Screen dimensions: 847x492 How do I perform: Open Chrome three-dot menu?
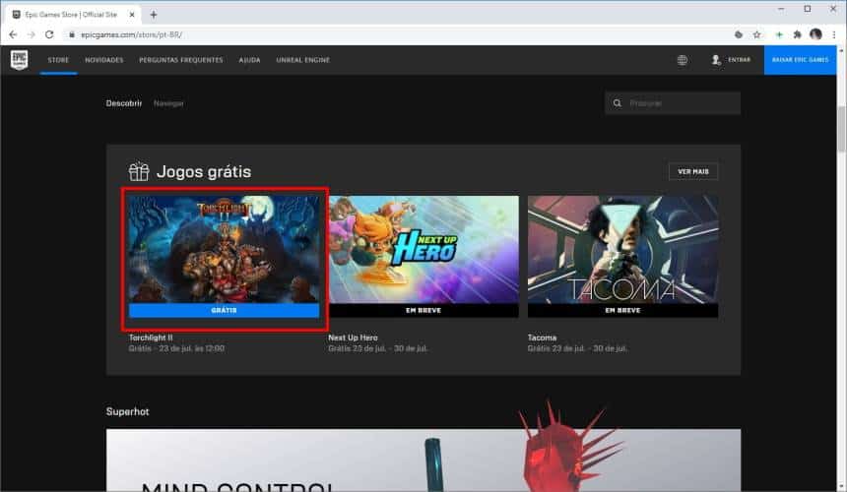[x=834, y=34]
